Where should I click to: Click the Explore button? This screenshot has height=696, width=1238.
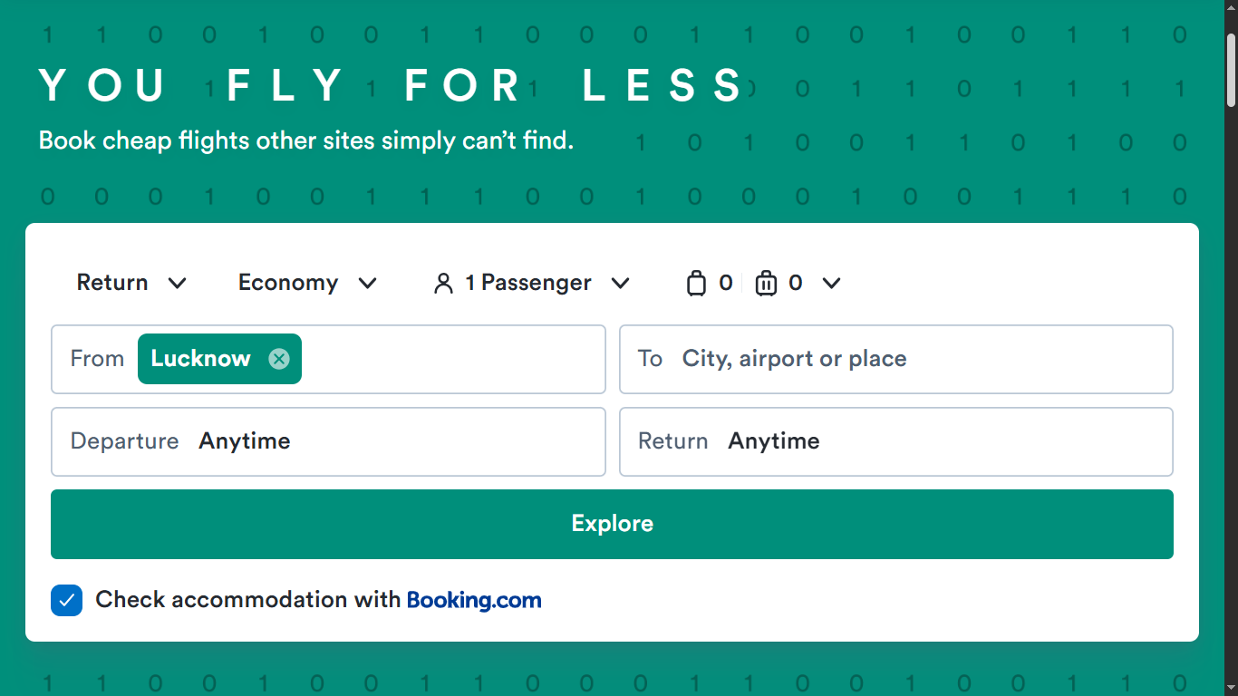click(x=612, y=524)
